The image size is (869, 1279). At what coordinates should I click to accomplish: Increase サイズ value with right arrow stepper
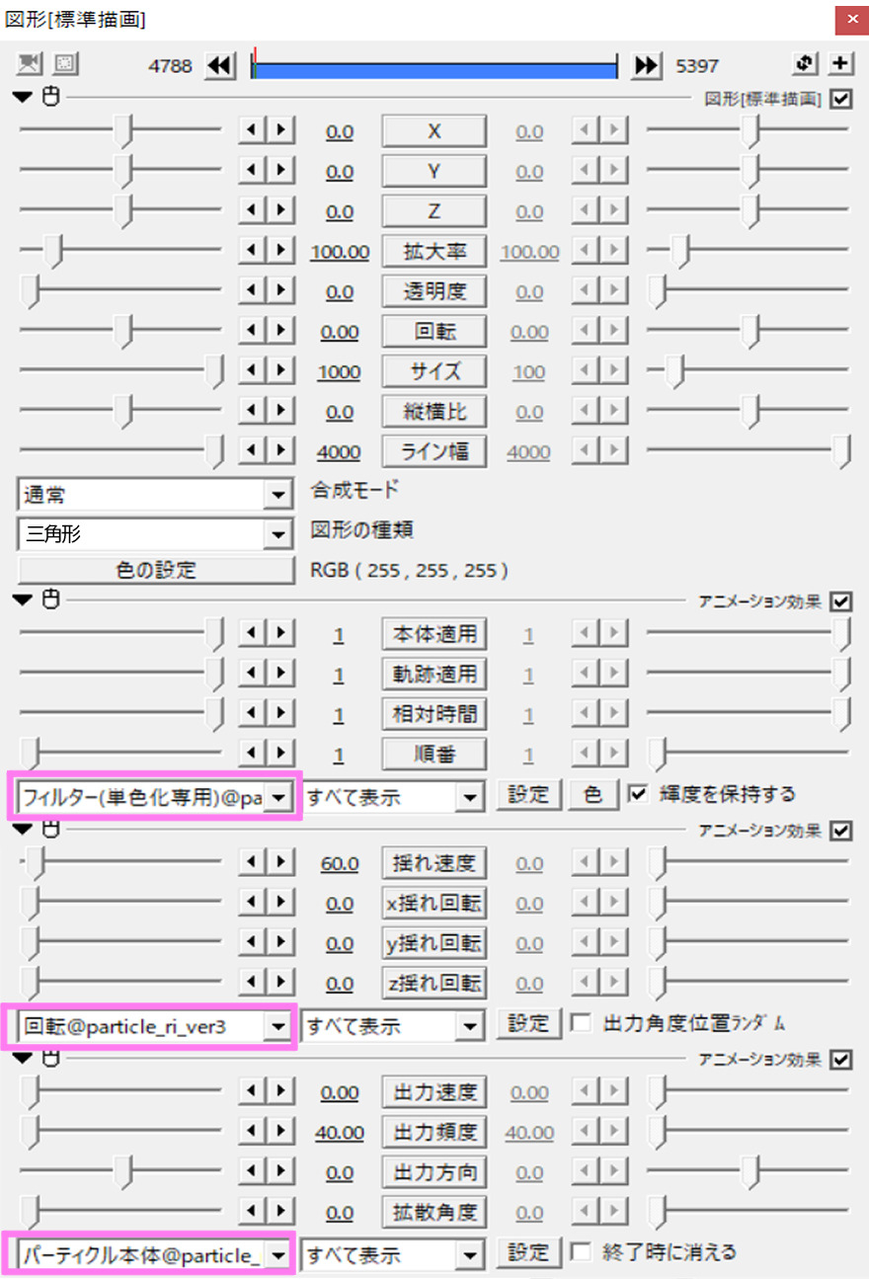280,371
